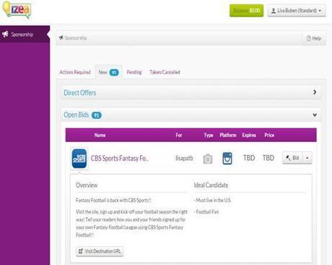Screen dimensions: 332x265
Task: Click the Overview heading
Action: pyautogui.click(x=87, y=185)
